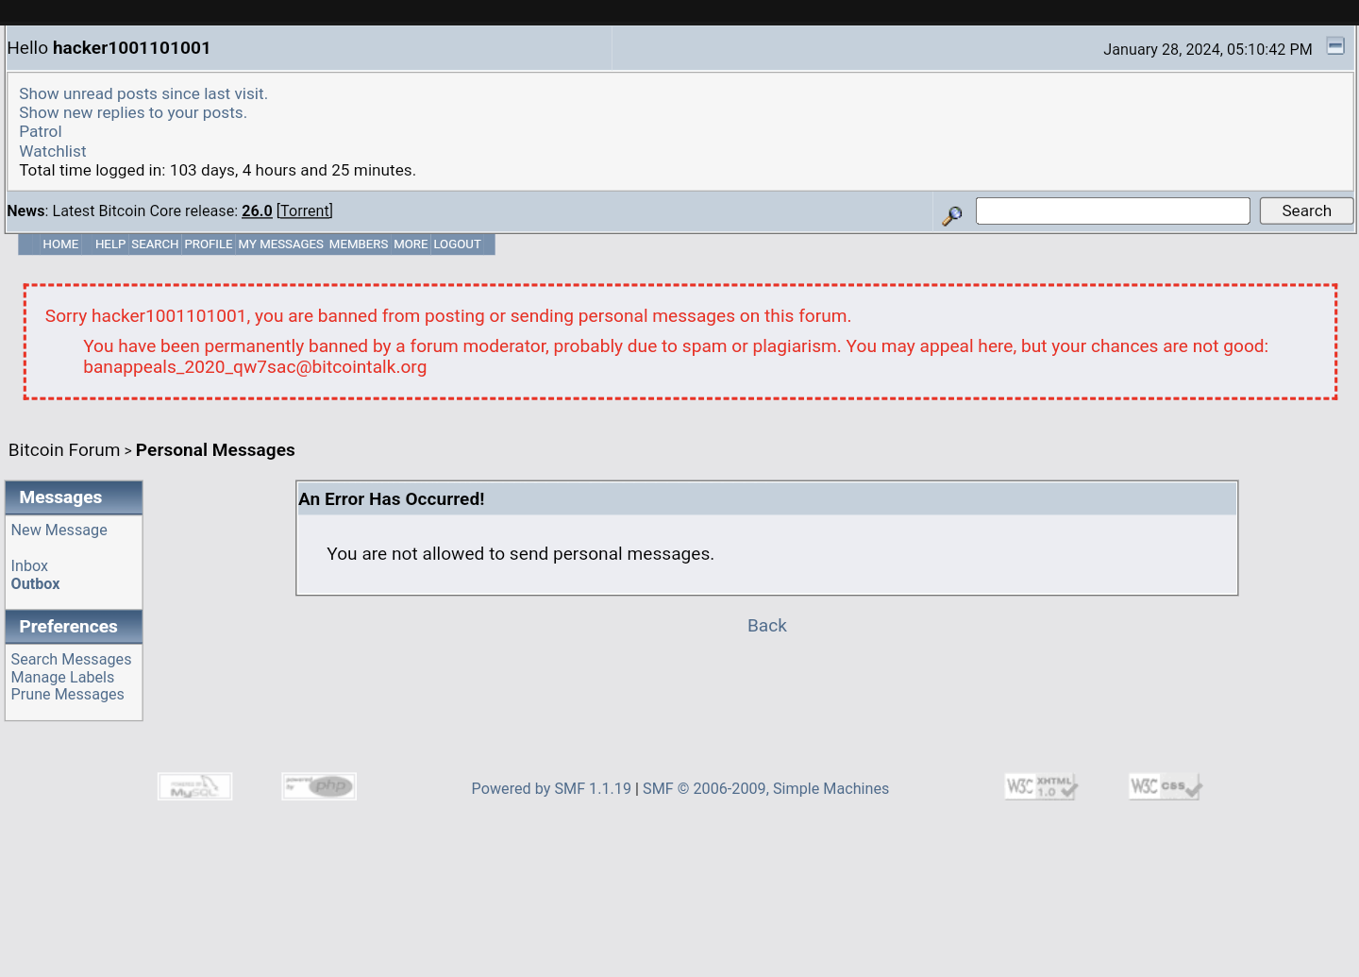
Task: Open the Outbox folder
Action: click(35, 584)
